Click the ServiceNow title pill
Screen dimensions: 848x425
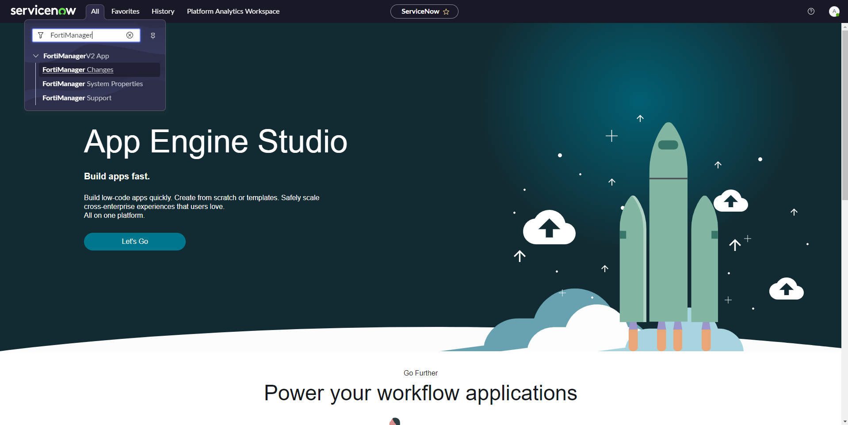point(420,11)
